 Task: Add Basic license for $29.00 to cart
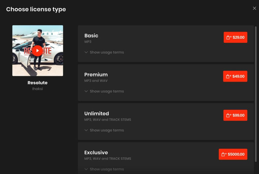[x=235, y=37]
